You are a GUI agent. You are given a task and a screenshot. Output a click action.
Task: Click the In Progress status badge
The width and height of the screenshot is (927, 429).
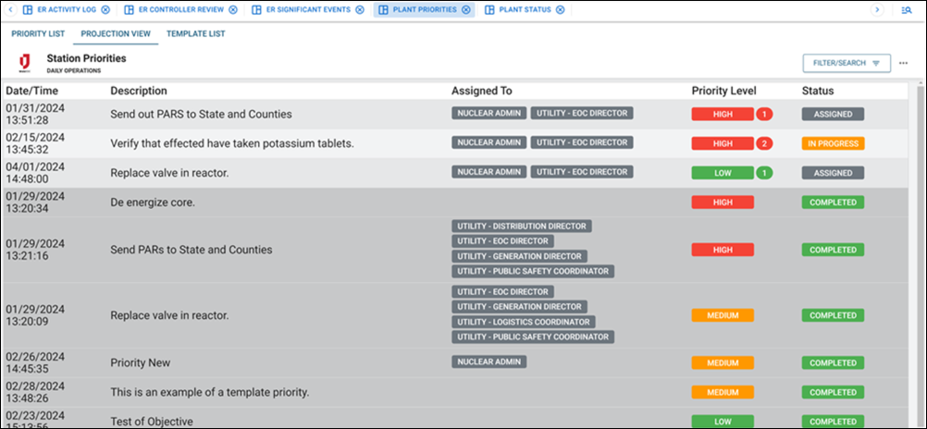[833, 143]
